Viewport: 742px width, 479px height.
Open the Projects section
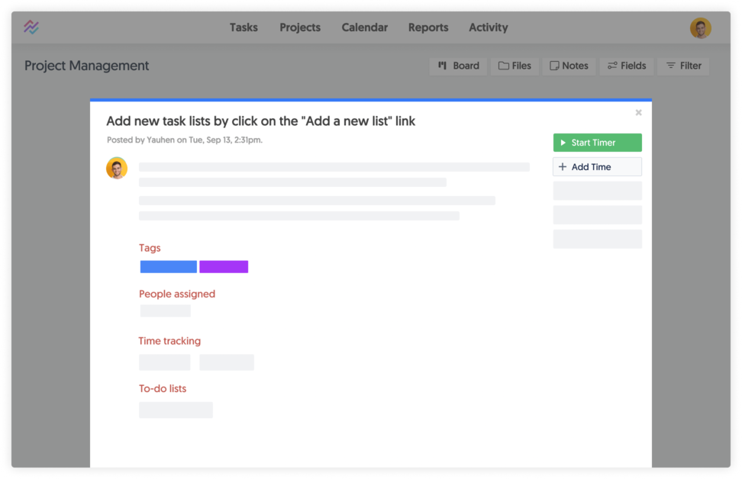(299, 27)
